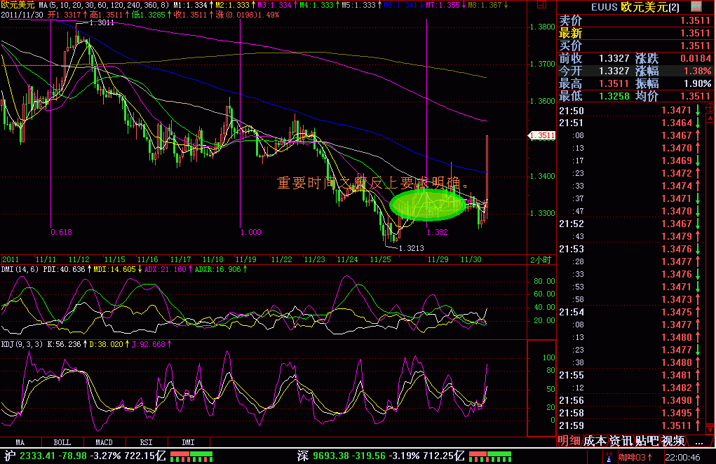Screen dimensions: 716x464
Task: Click the scroll-up arrow of tick list
Action: [710, 118]
